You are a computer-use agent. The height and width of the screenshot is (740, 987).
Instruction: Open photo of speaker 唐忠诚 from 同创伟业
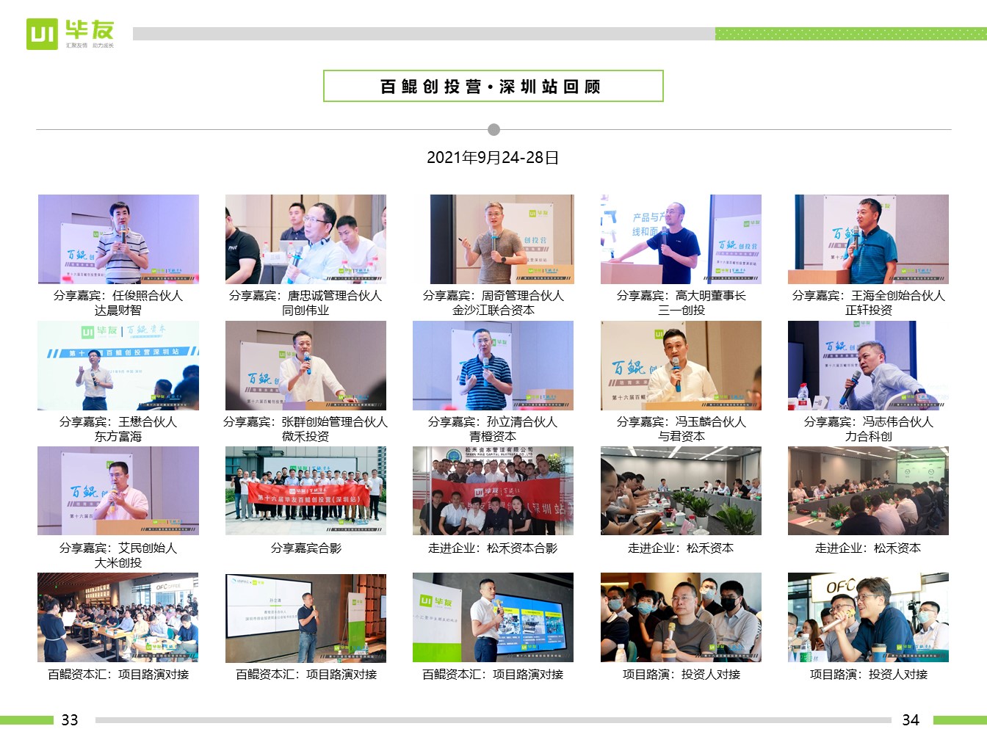click(305, 239)
